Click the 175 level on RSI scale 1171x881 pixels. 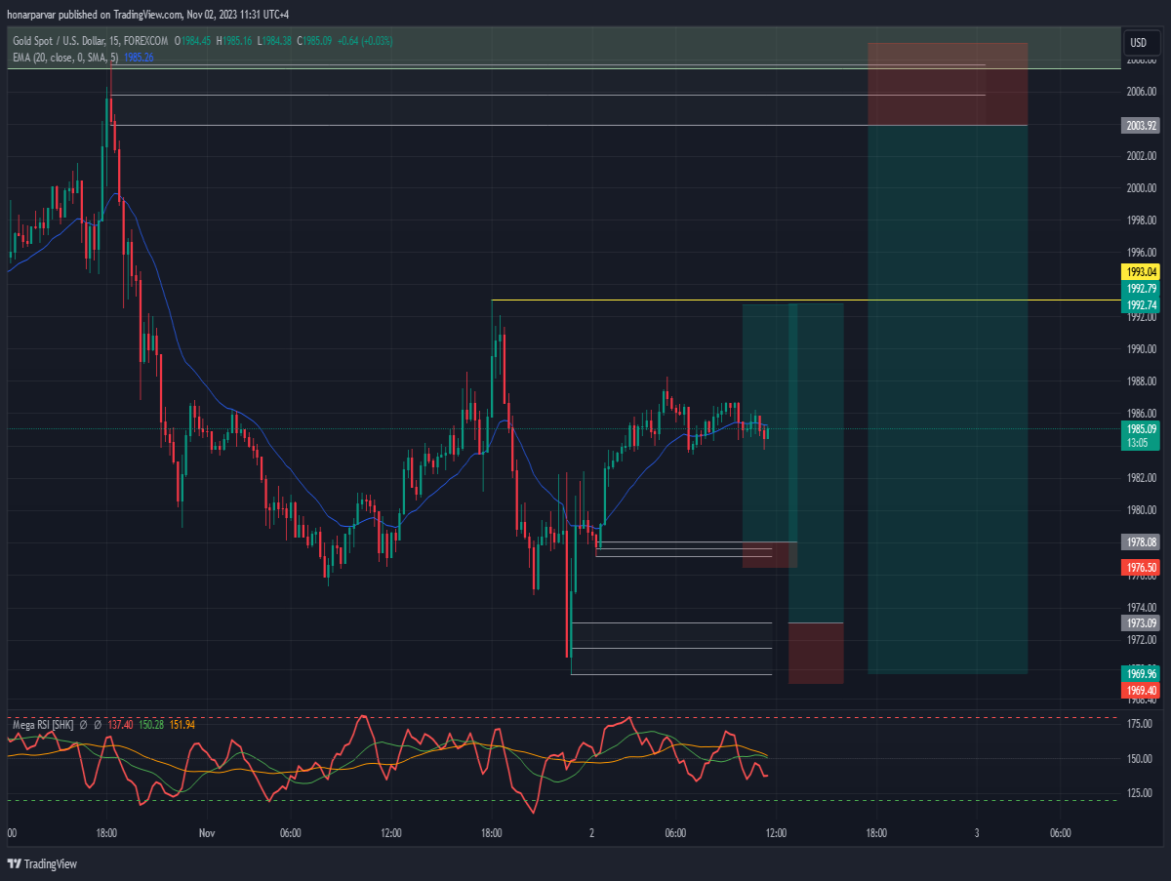(1140, 724)
